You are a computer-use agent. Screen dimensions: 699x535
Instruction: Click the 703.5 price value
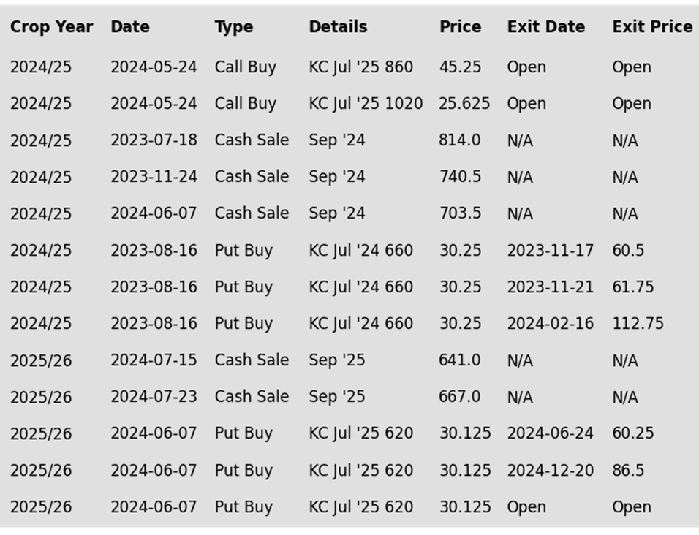click(460, 213)
